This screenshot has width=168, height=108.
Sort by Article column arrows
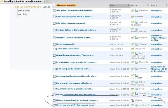coord(167,5)
